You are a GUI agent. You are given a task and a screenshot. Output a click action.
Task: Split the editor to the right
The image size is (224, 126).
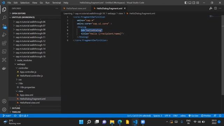[216, 8]
